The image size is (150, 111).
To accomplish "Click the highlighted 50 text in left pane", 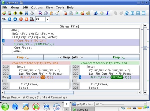I will 43,77.
